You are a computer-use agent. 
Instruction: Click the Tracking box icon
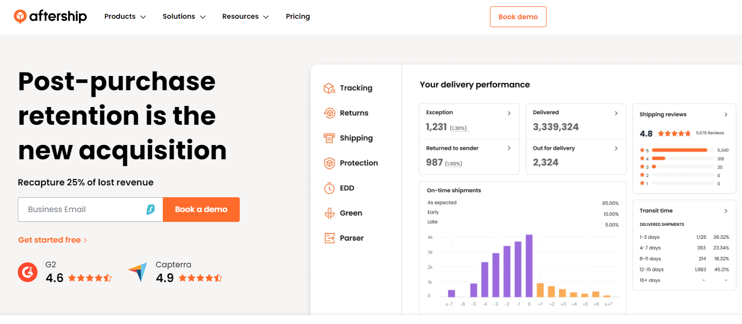tap(329, 88)
